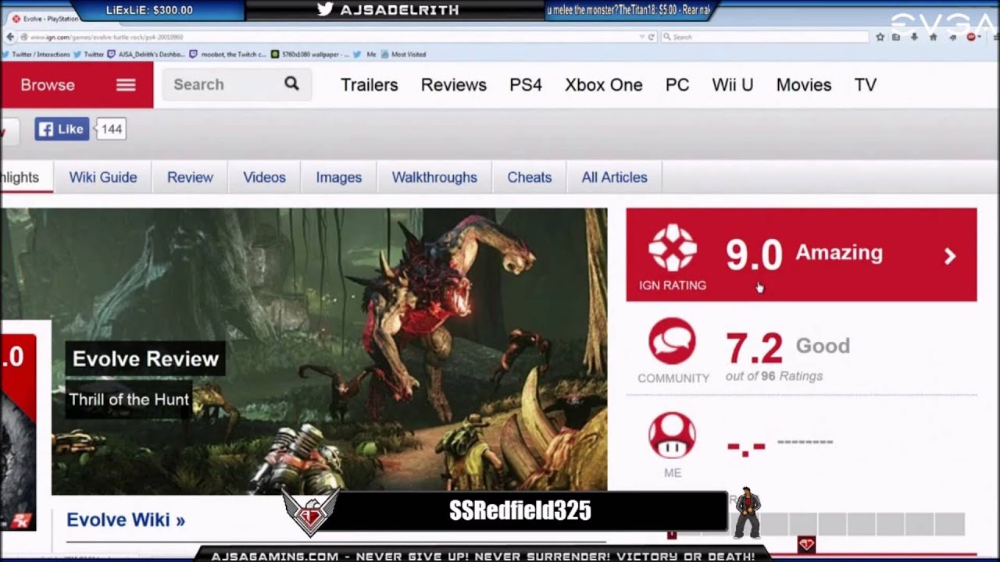Switch to the Videos tab
Screen dimensions: 1000x562
point(264,177)
